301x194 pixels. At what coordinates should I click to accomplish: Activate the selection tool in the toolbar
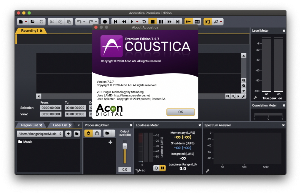click(208, 22)
